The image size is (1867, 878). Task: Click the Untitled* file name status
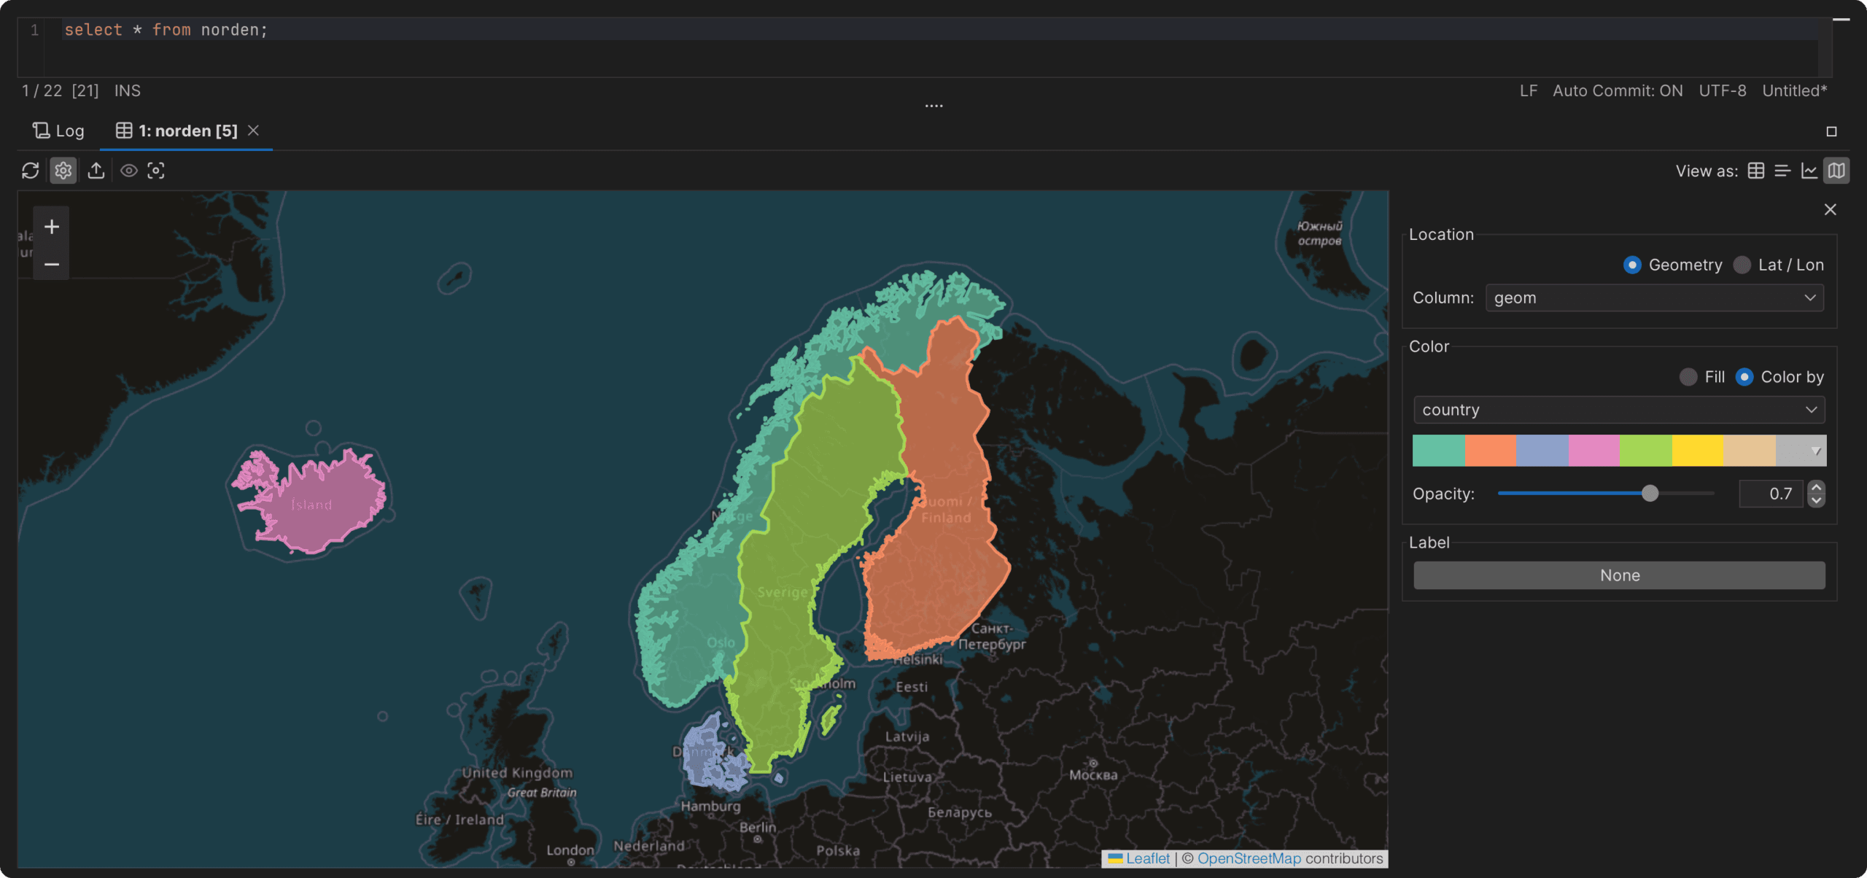(1794, 90)
